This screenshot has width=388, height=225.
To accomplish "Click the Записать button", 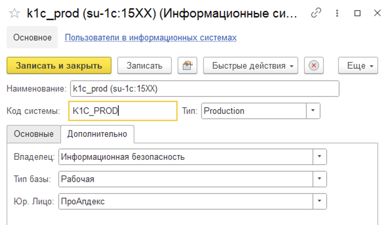I will 144,66.
